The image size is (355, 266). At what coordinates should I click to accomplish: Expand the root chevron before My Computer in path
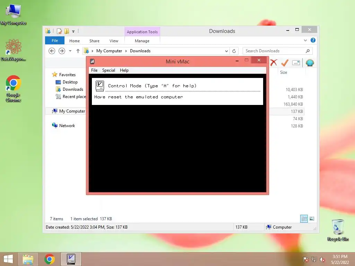[92, 51]
